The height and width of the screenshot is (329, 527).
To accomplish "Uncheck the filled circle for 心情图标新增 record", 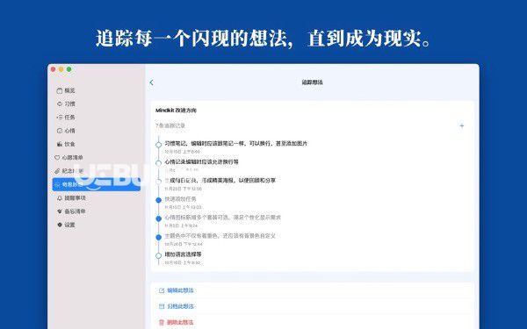I will coord(159,218).
